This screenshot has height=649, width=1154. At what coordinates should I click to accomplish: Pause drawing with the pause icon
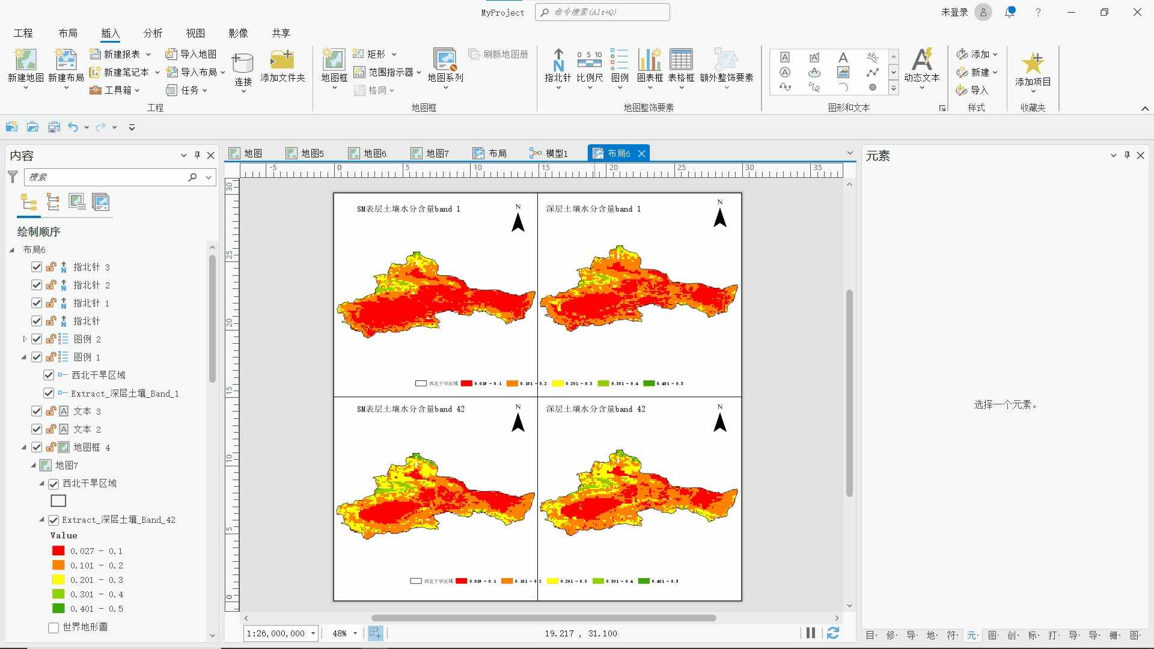[810, 633]
